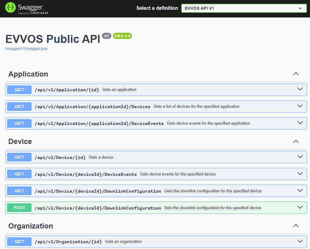Expand arrow for Application DeviceEvents endpoint
This screenshot has width=310, height=249.
300,123
